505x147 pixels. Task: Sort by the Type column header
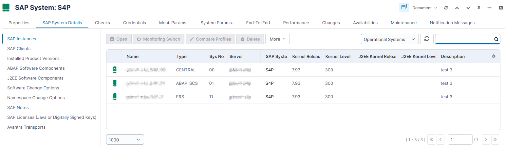tap(181, 56)
